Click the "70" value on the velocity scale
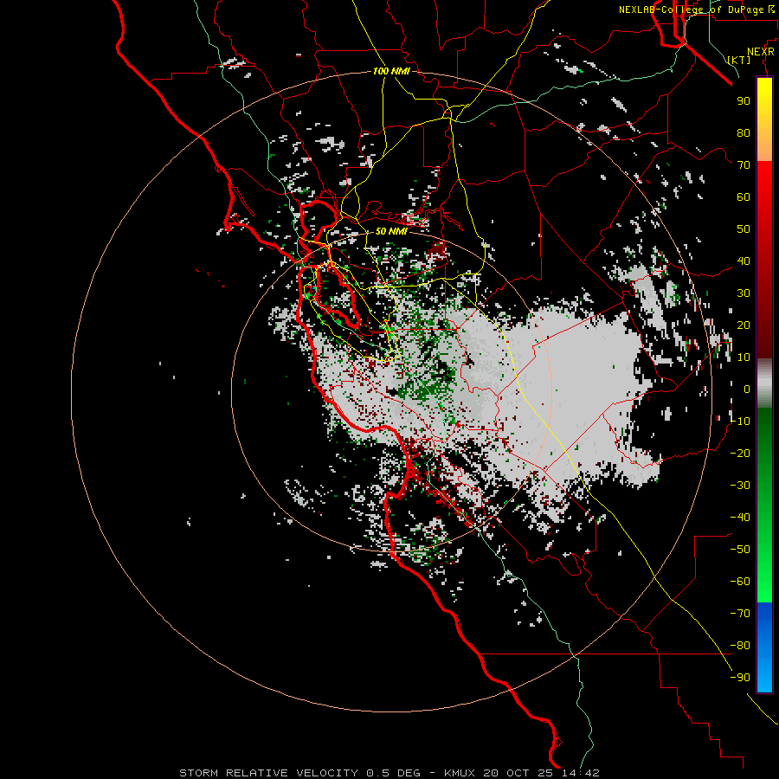Image resolution: width=779 pixels, height=779 pixels. [x=744, y=165]
